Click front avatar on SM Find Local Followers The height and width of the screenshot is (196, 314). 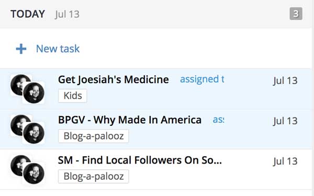tap(33, 174)
